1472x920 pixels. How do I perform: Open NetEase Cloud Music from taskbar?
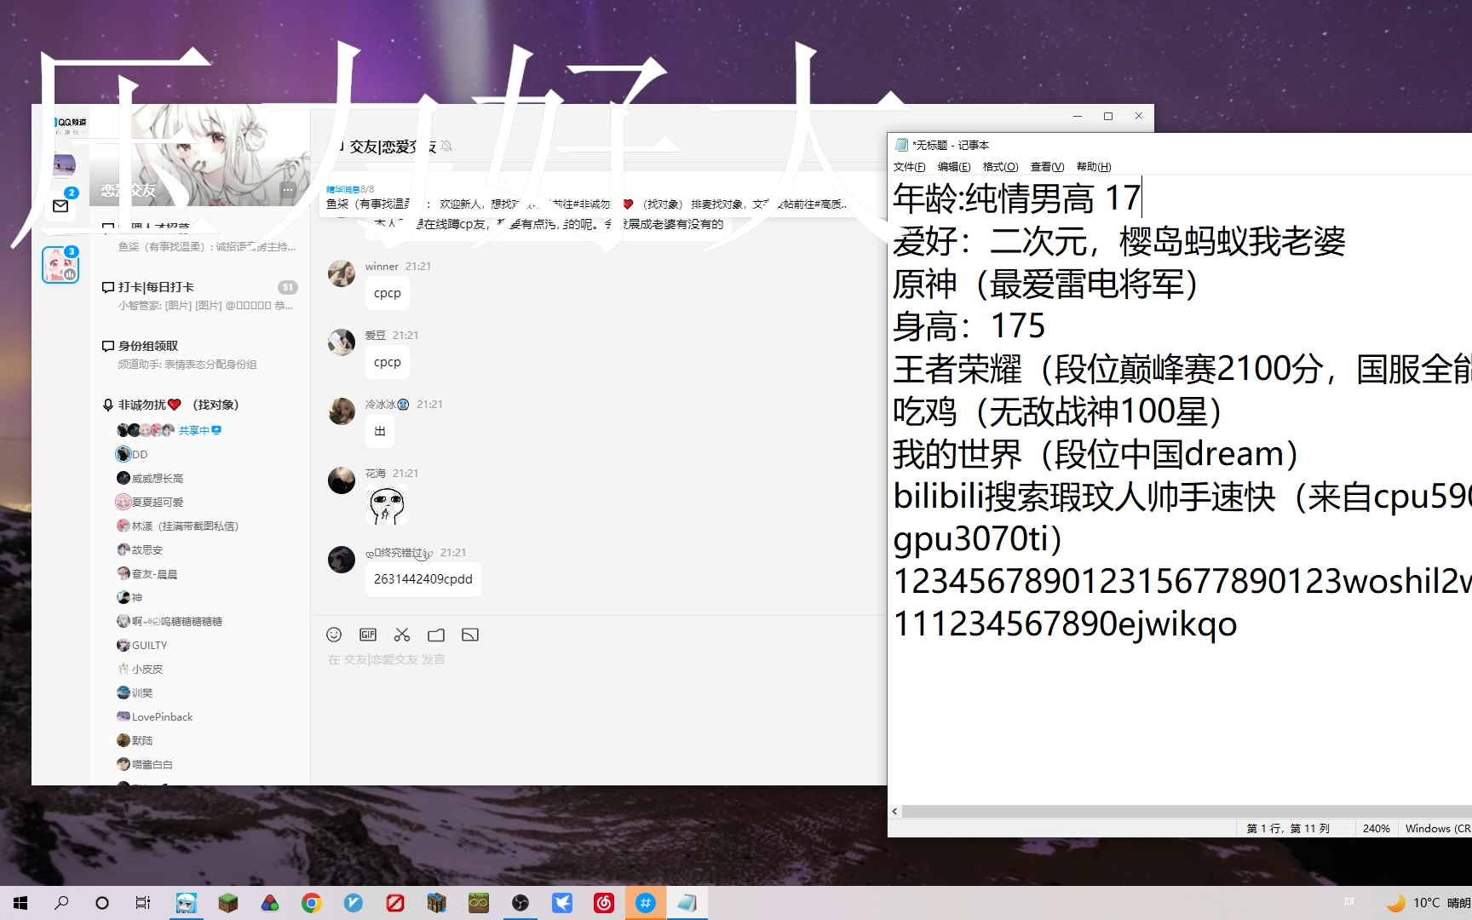(x=604, y=903)
